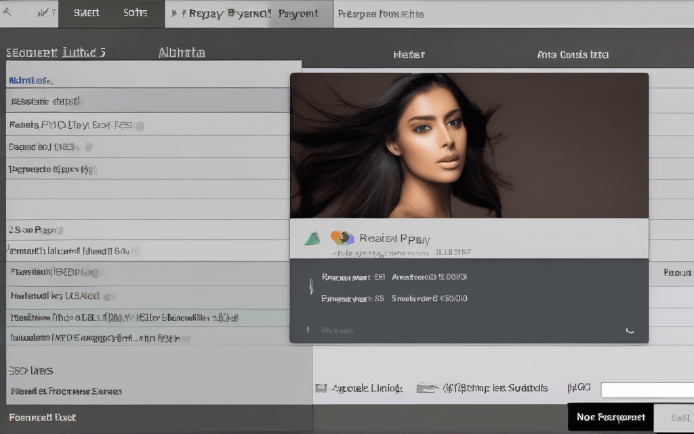Click the Header column heading in the dark bar
Viewport: 694px width, 434px height.
click(x=409, y=54)
